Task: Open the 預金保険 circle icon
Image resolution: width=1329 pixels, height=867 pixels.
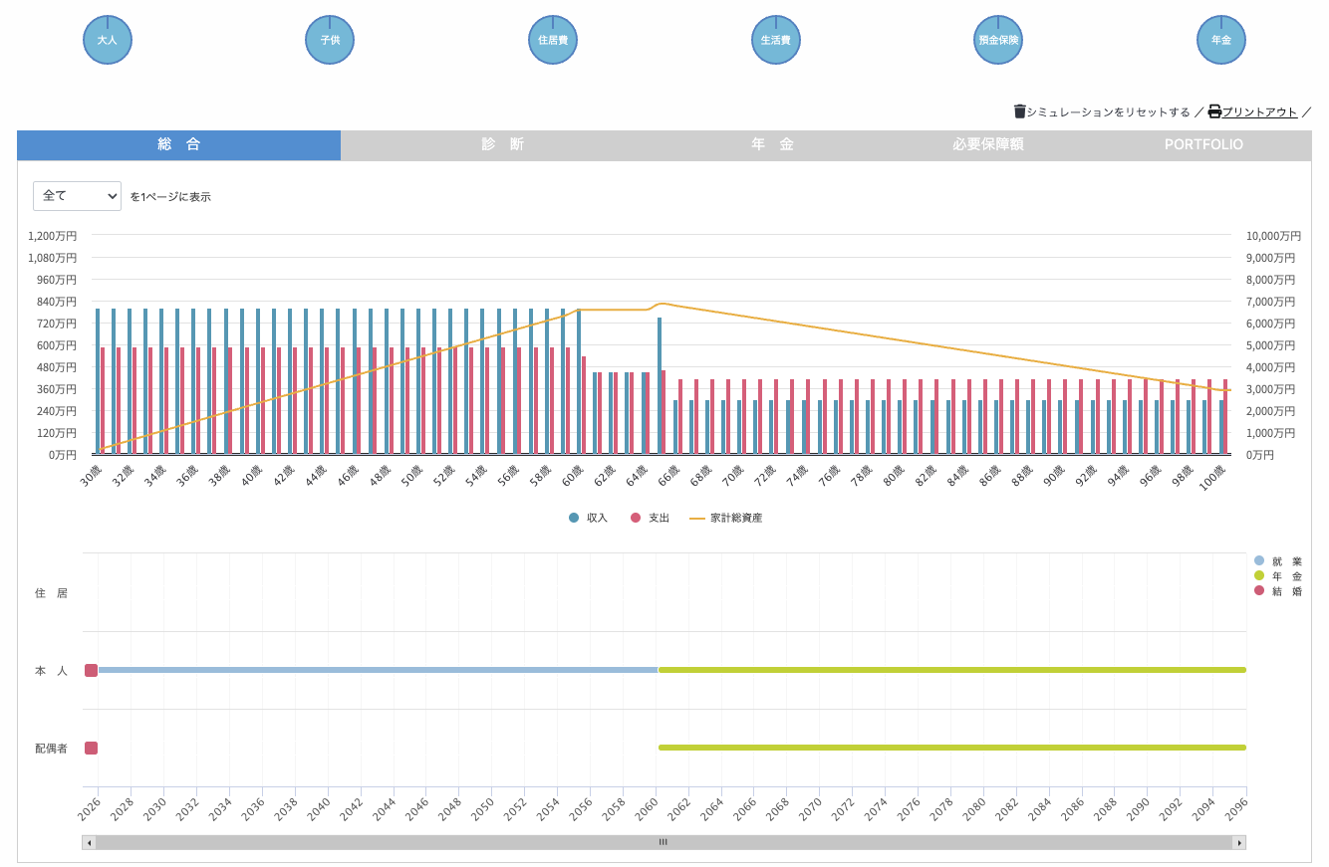Action: (998, 41)
